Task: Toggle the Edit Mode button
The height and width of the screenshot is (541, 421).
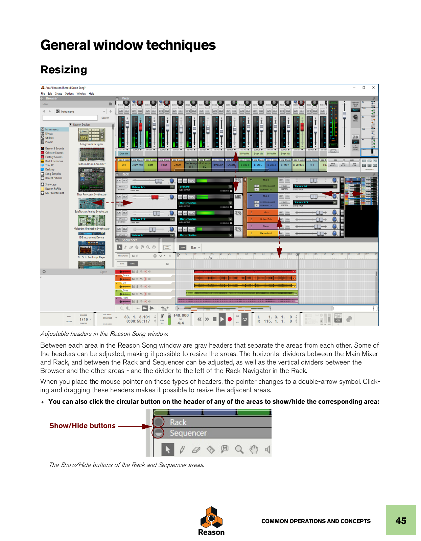Action: tap(167, 248)
